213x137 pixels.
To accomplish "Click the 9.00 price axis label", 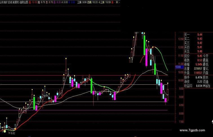I will pos(181,97).
